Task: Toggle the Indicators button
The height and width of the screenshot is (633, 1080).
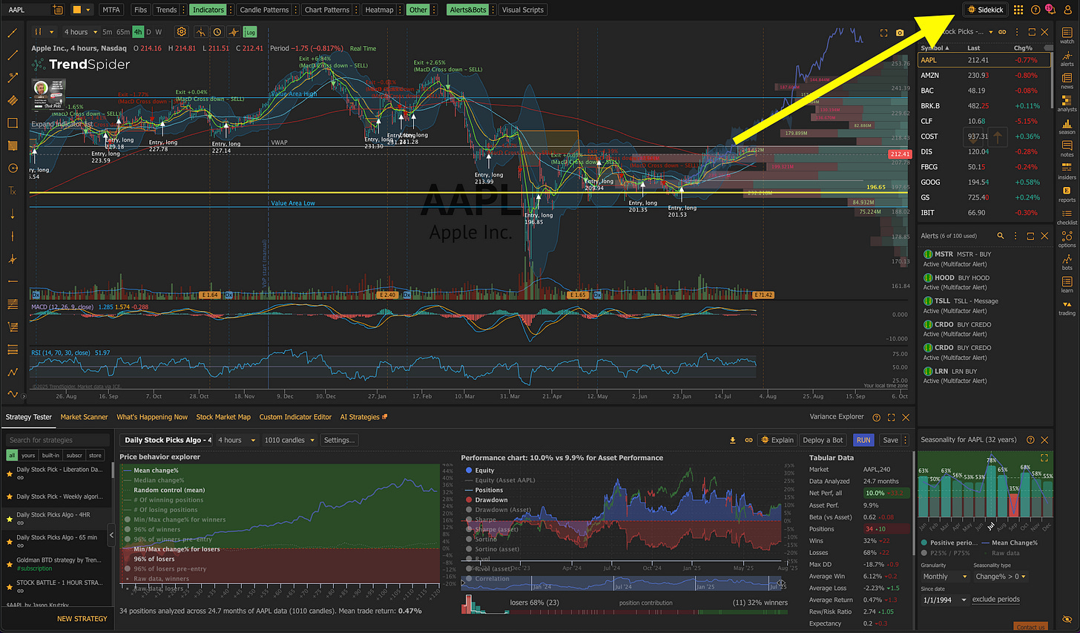Action: tap(208, 10)
